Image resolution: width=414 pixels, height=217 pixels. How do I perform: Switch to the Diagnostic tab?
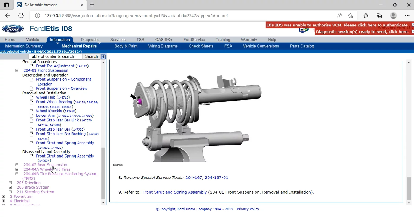90,40
